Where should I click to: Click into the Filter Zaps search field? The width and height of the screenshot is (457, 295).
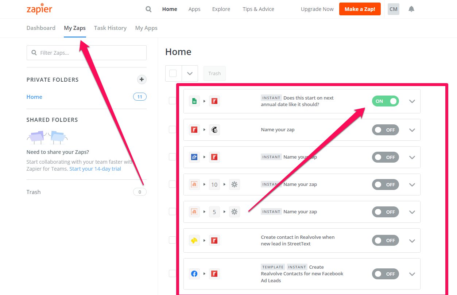86,53
